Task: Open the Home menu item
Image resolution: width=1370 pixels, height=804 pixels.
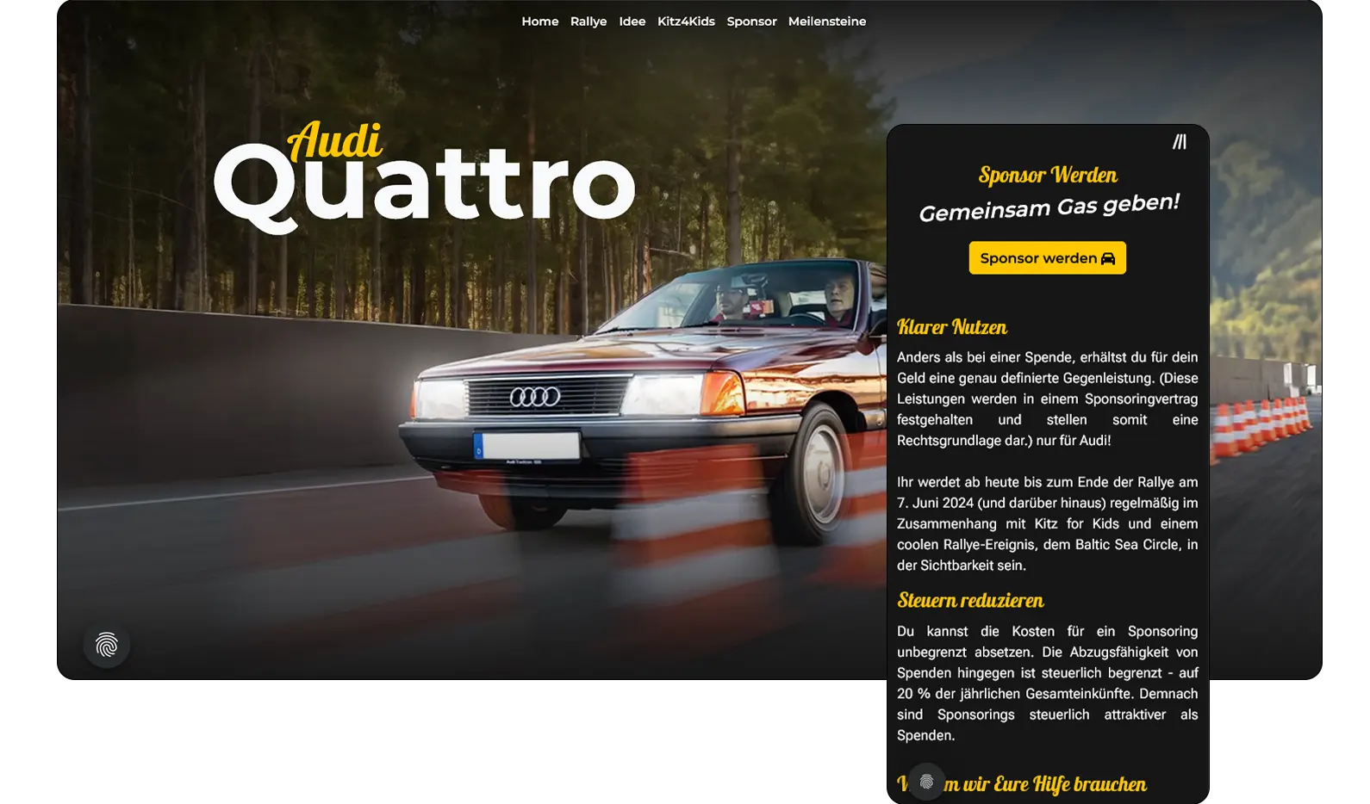Action: tap(540, 22)
